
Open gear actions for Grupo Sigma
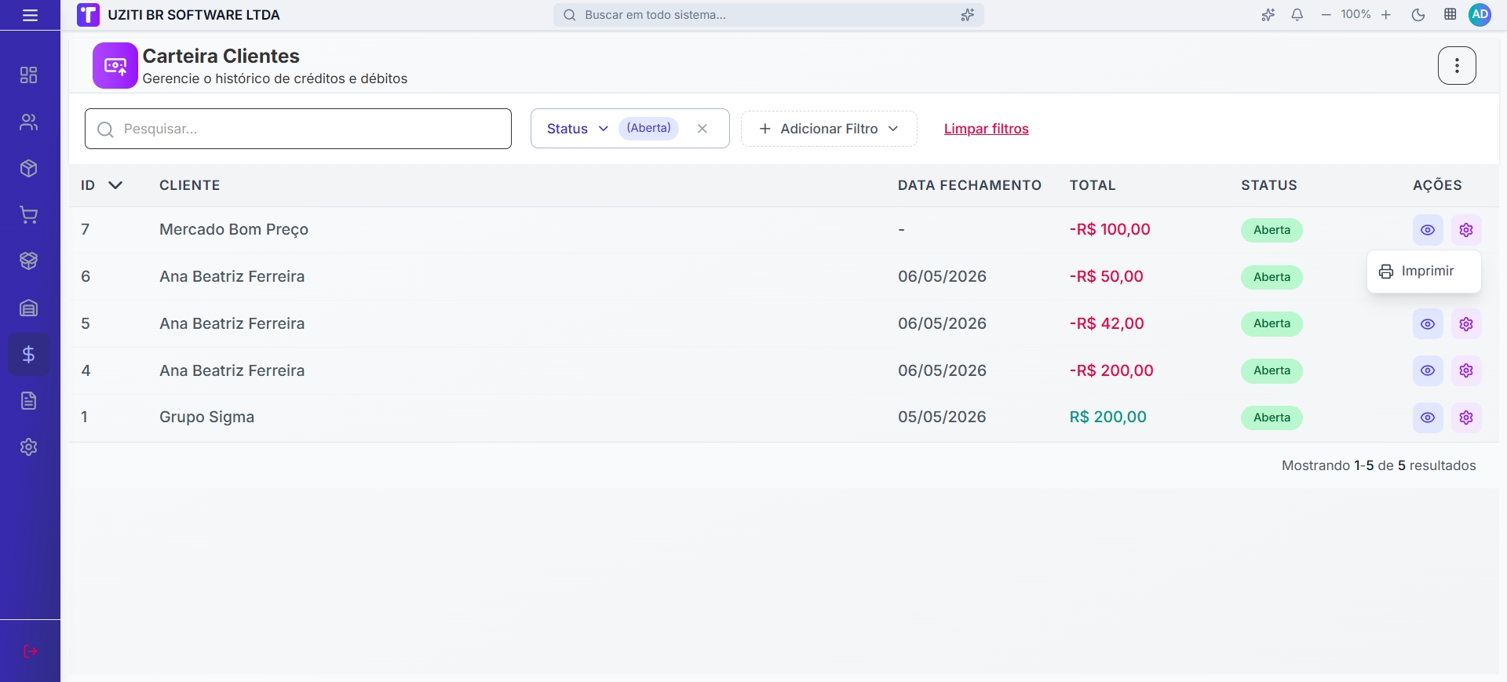1466,418
